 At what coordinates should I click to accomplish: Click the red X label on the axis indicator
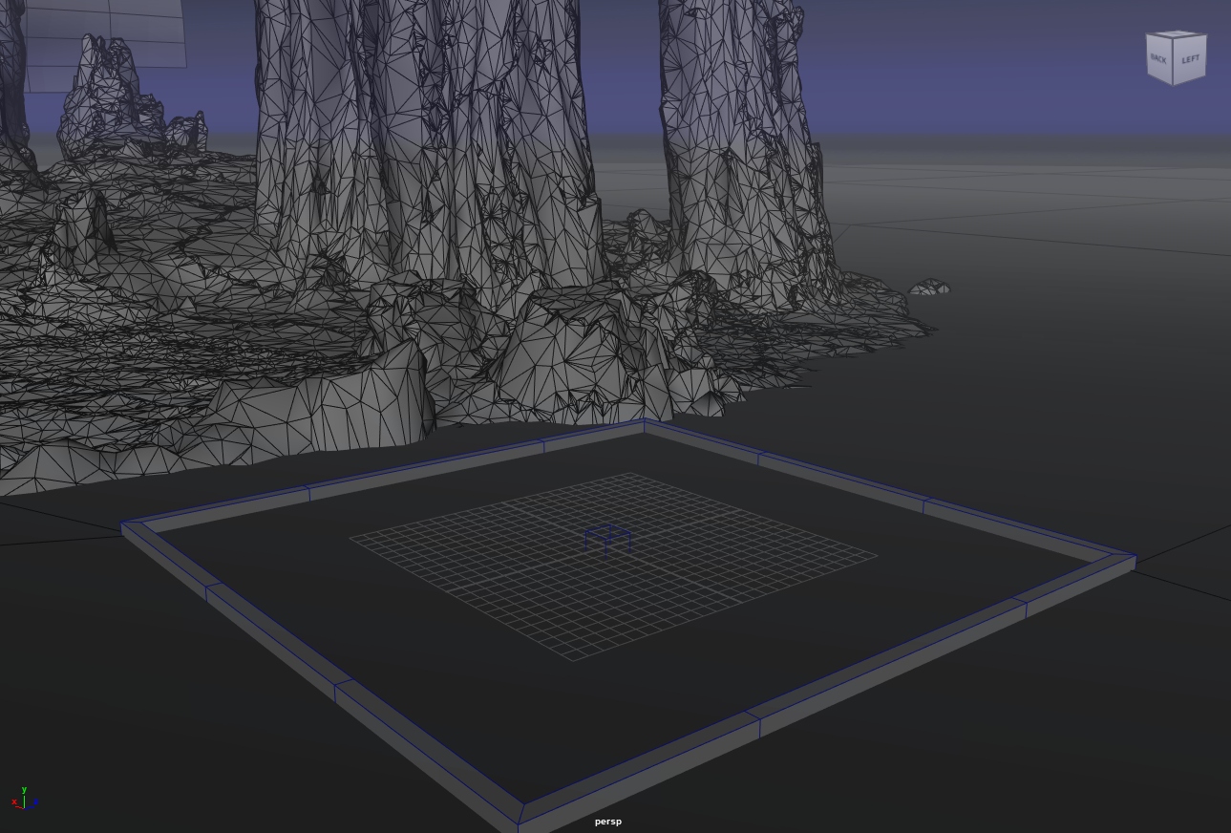(x=14, y=803)
